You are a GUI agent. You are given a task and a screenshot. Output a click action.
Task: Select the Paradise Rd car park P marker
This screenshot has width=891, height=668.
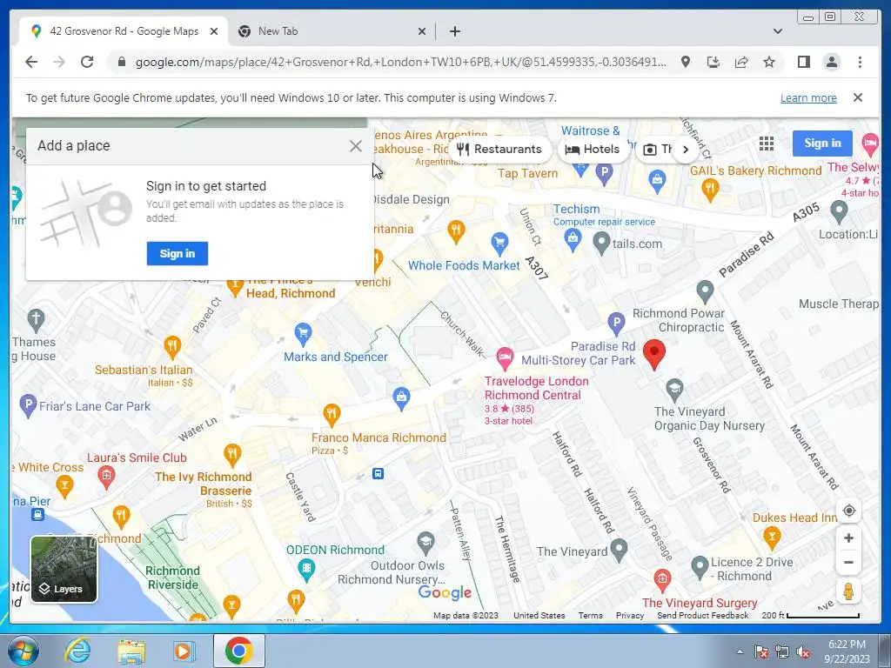click(616, 324)
